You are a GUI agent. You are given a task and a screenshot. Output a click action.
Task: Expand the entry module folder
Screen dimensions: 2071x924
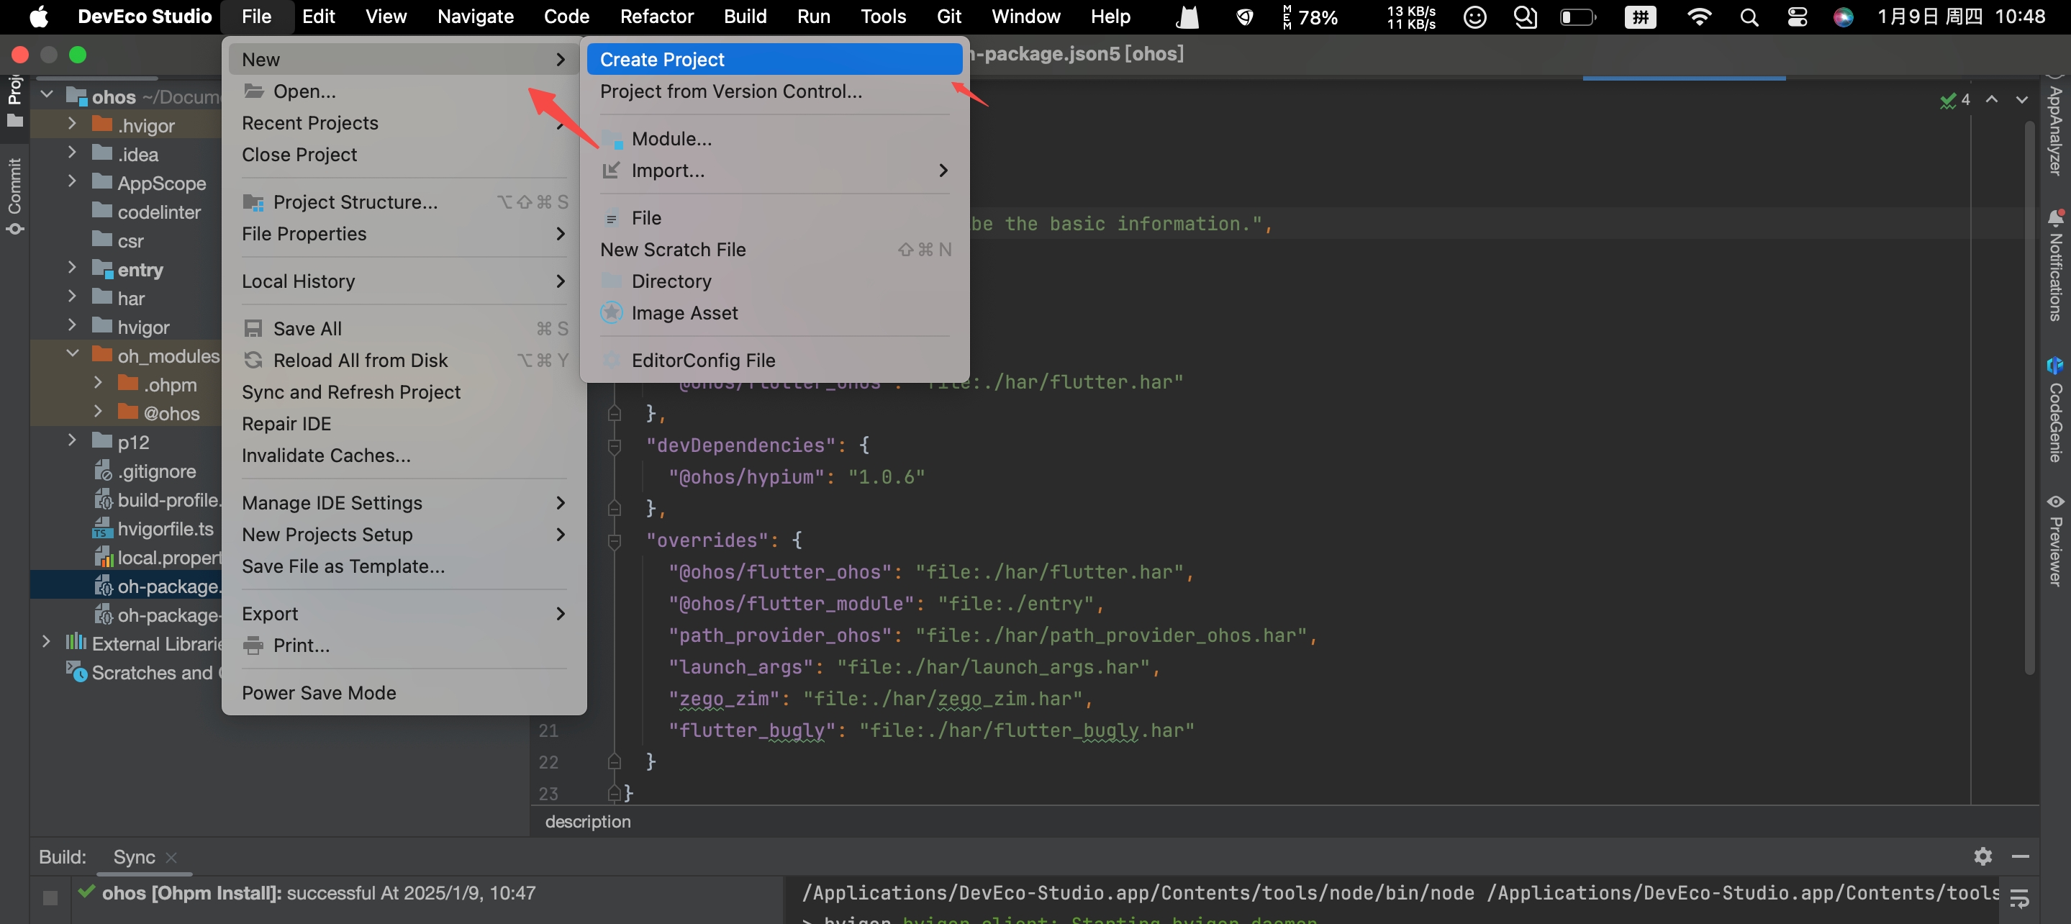(73, 268)
